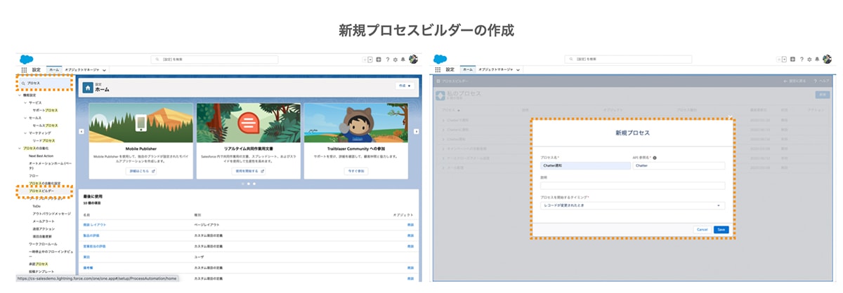Screen dimensions: 843x293
Task: Open the help question mark in right window
Action: (x=802, y=60)
